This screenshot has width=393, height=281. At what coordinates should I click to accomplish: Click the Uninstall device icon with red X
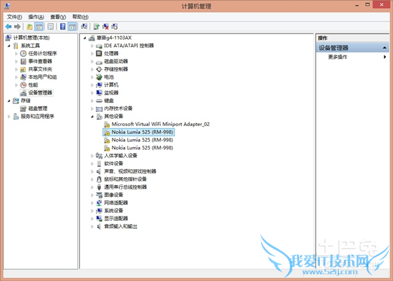(106, 26)
